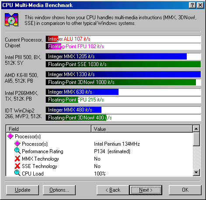Click the list scrollbar thumb
Screen dimensions: 206x200
(x=196, y=139)
